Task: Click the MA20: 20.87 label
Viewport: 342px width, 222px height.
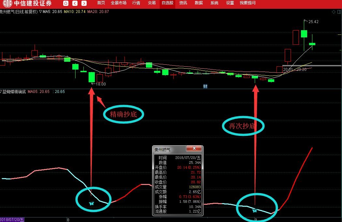Action: 98,11
